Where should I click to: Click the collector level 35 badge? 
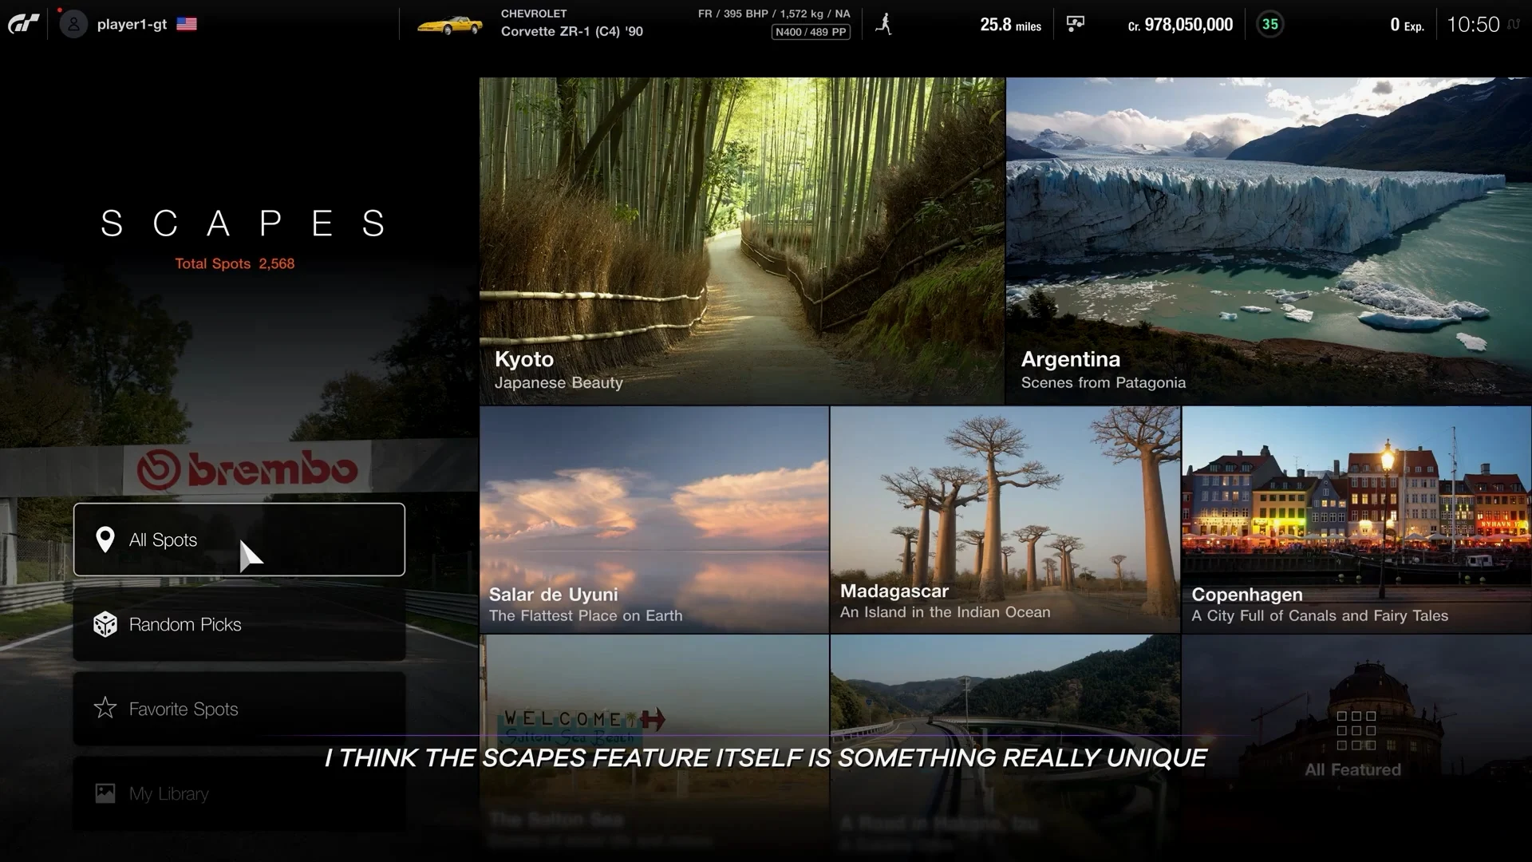1269,24
